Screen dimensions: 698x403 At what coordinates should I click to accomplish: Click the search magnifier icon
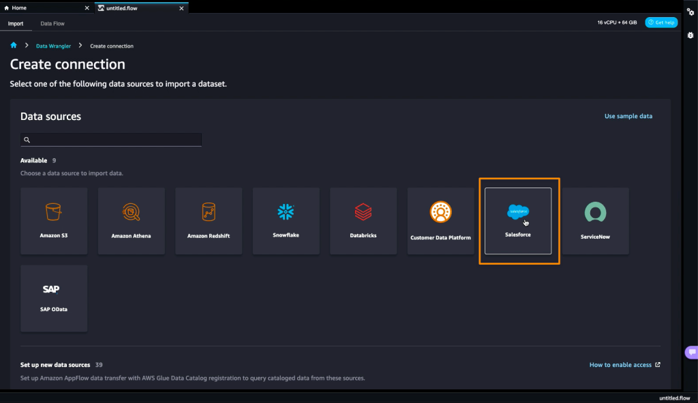tap(27, 140)
